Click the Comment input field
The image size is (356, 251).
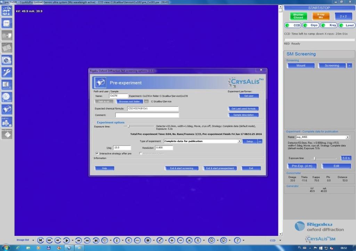[x=147, y=115]
